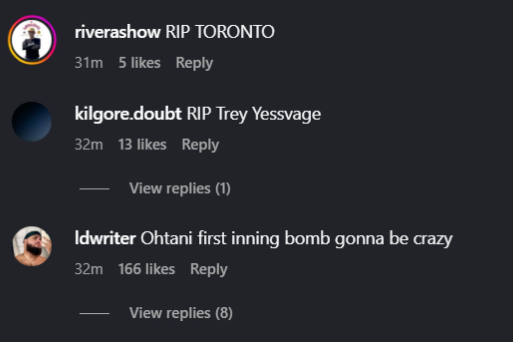Open riverashow's profile picture with story ring
Screen dimensions: 513x342
[x=32, y=40]
